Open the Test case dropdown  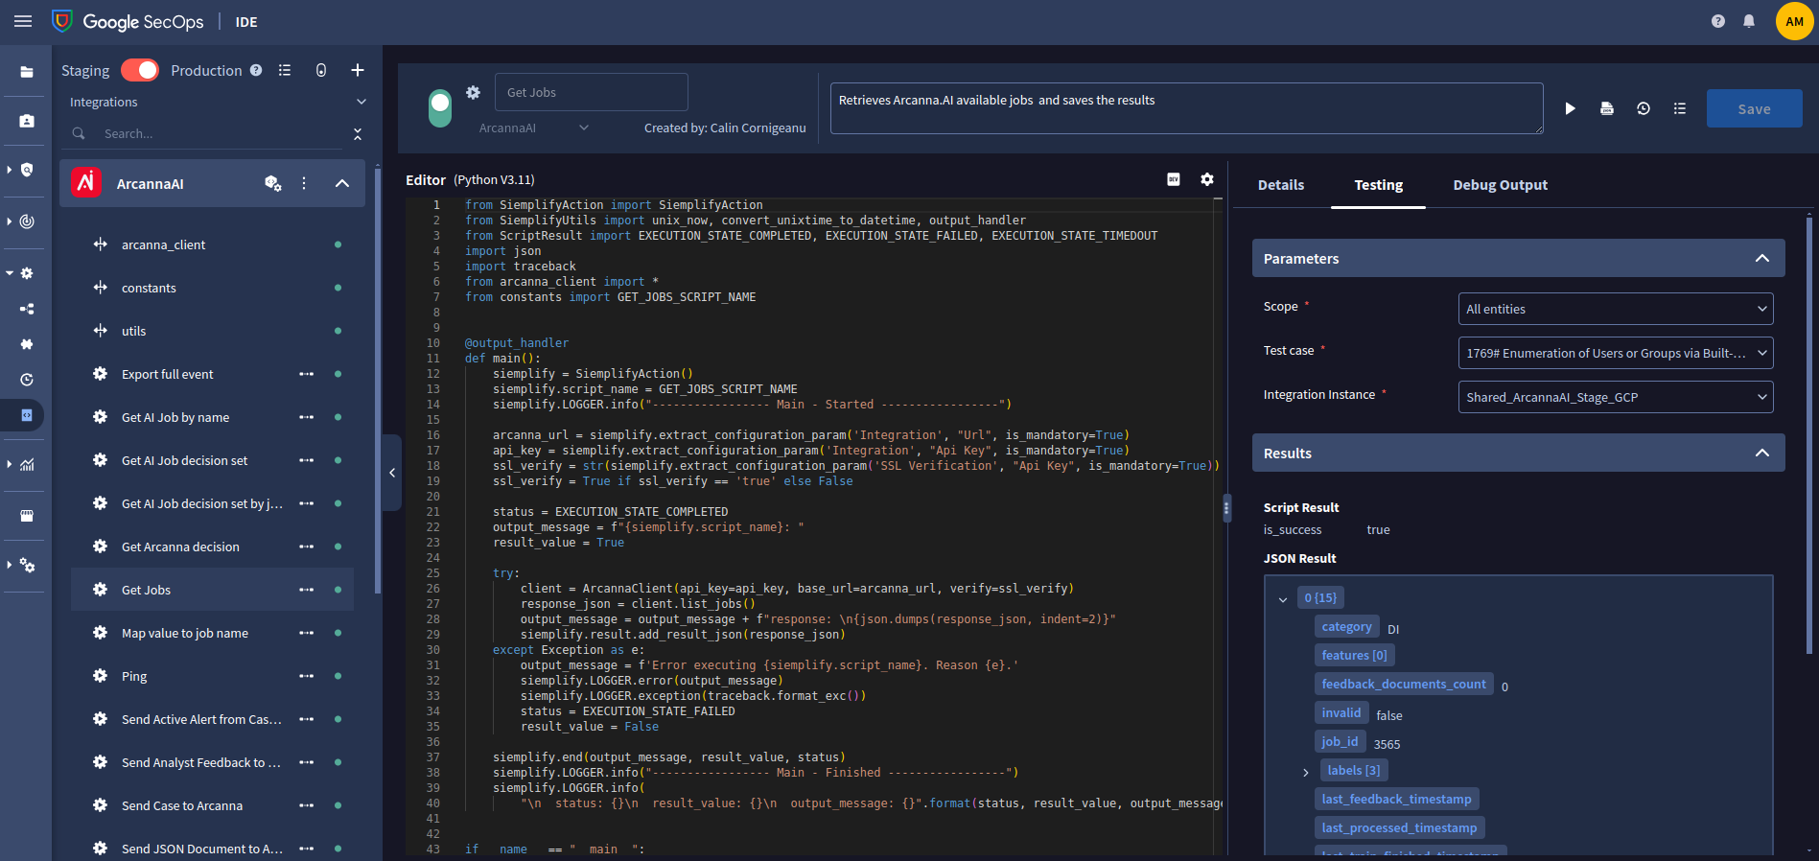click(1616, 353)
